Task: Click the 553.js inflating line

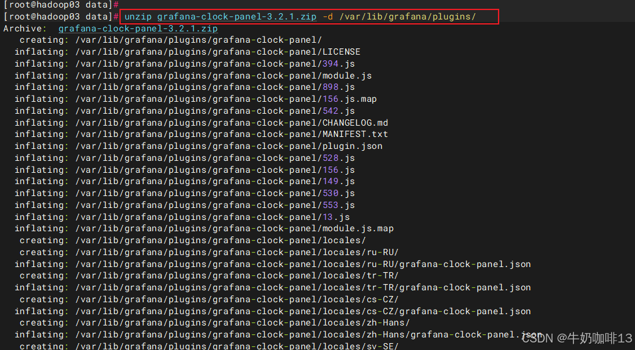Action: [185, 205]
